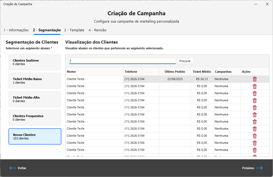The width and height of the screenshot is (273, 177).
Task: Delete the client with R$ 34,13 ticket
Action: (x=254, y=79)
